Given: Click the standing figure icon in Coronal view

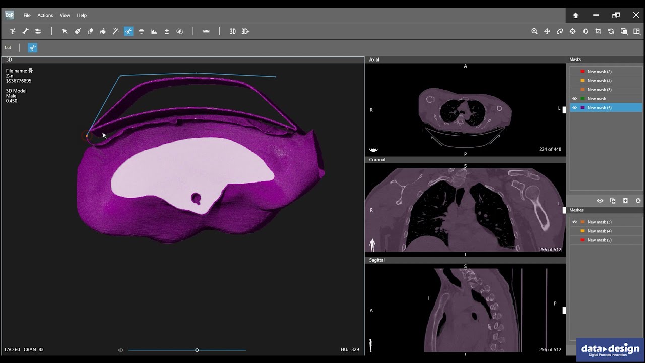Looking at the screenshot, I should pos(372,246).
